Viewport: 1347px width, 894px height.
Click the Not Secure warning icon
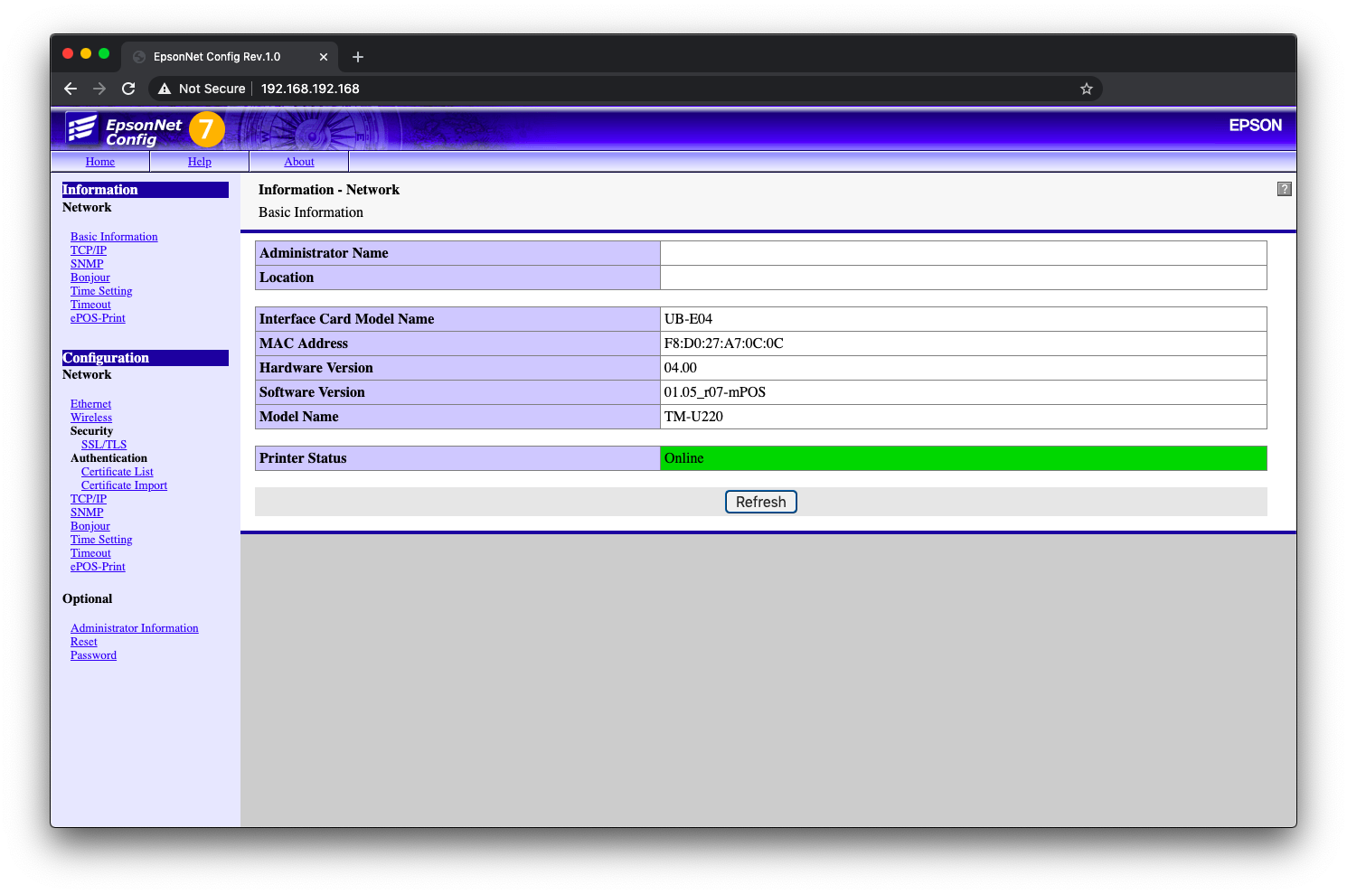point(165,89)
